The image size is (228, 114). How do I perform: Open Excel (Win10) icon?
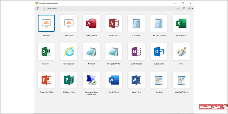click(181, 23)
